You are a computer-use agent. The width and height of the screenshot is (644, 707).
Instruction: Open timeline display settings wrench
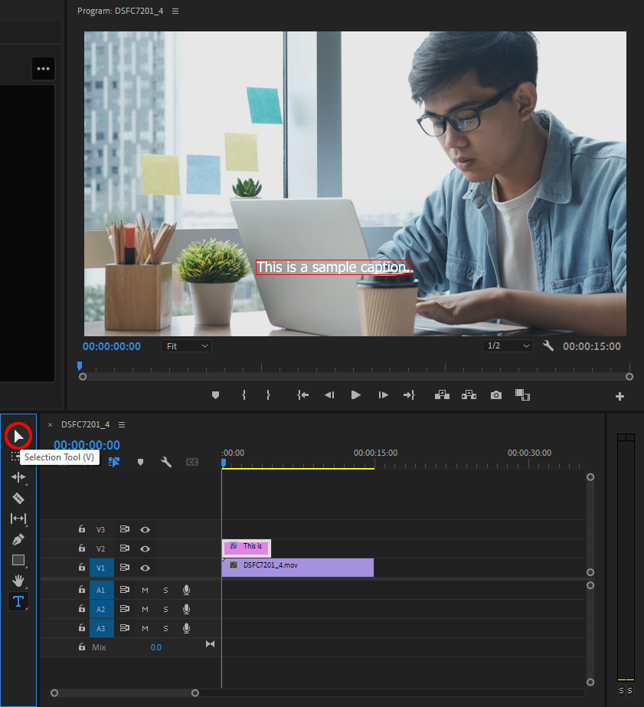(165, 462)
